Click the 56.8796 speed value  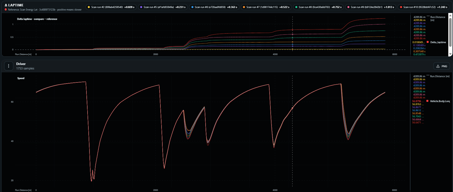point(418,101)
